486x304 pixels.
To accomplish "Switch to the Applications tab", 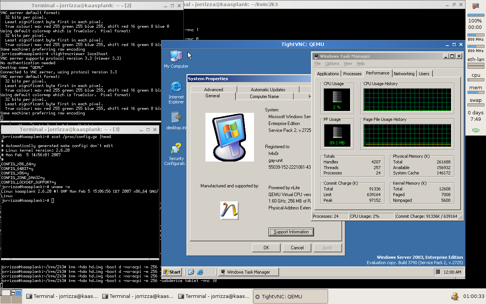I will click(x=328, y=74).
